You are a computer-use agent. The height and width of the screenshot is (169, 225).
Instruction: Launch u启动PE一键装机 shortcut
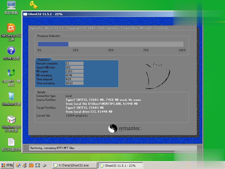pos(11,78)
